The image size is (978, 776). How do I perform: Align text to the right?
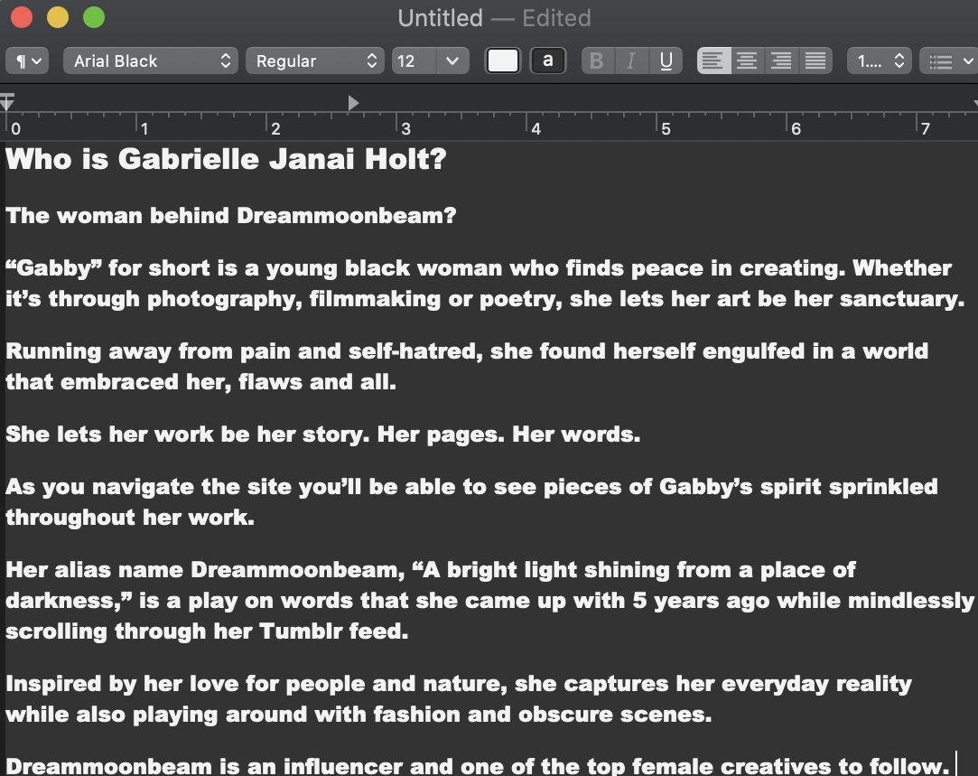tap(781, 61)
